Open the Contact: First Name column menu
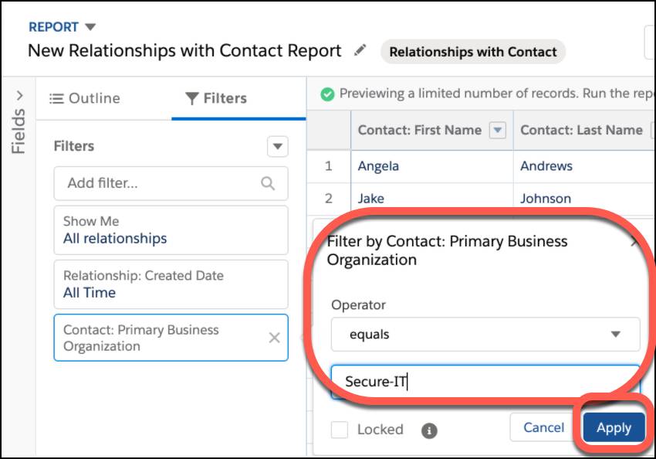Viewport: 656px width, 459px height. [x=499, y=130]
